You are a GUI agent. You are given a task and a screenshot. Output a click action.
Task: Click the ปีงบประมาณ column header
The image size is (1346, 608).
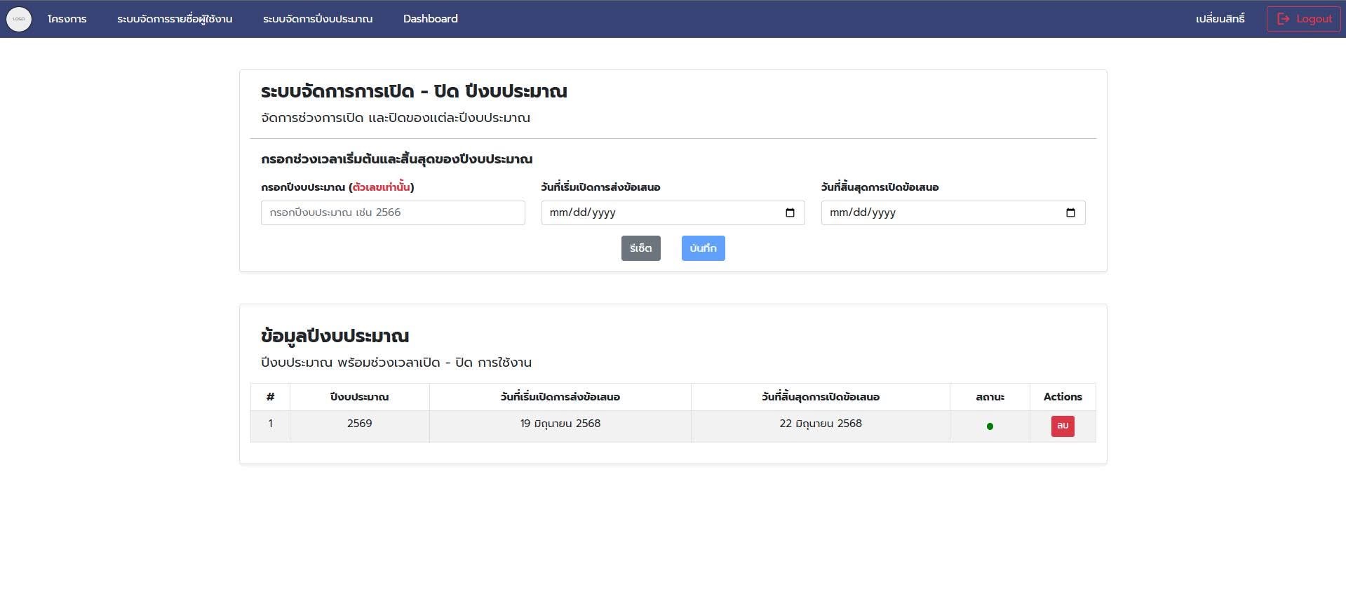click(359, 397)
